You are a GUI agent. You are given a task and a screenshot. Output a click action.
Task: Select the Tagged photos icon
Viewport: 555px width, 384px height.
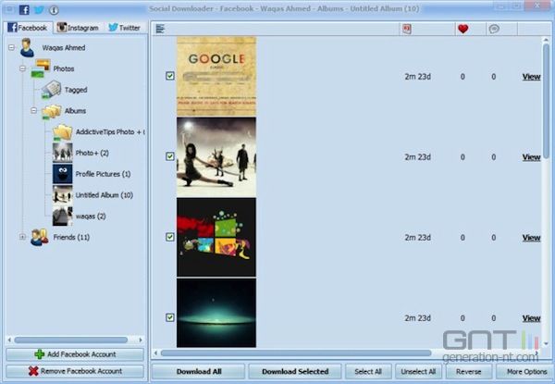tap(51, 90)
